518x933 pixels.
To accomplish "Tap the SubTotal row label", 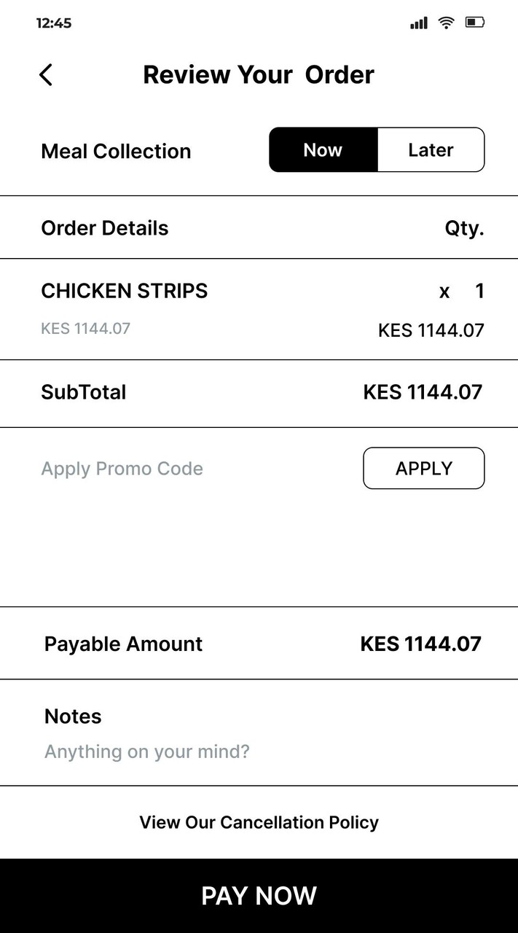I will (84, 392).
